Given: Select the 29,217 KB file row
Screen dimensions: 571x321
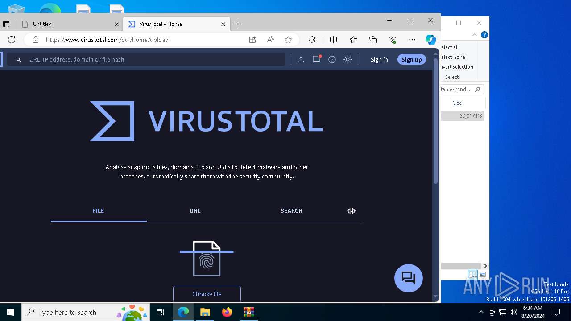Looking at the screenshot, I should (463, 116).
